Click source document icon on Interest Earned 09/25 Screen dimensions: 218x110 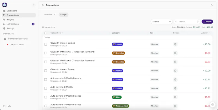click(x=175, y=44)
